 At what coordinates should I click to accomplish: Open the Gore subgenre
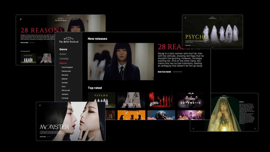point(64,87)
